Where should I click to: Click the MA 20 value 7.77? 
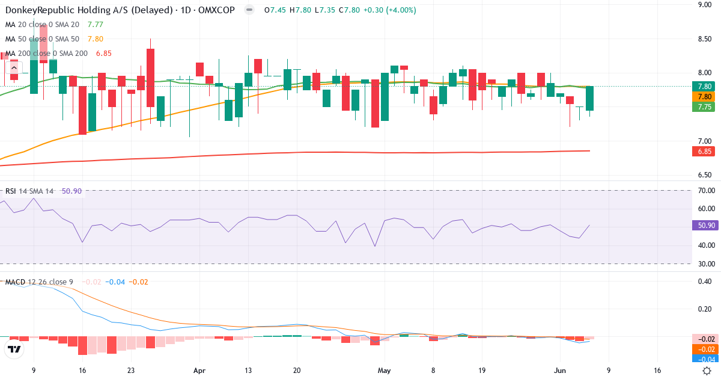pos(95,25)
